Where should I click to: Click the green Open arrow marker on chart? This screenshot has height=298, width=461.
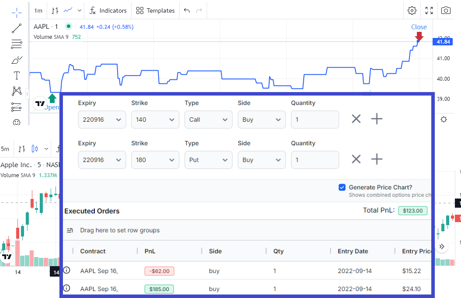pyautogui.click(x=52, y=98)
